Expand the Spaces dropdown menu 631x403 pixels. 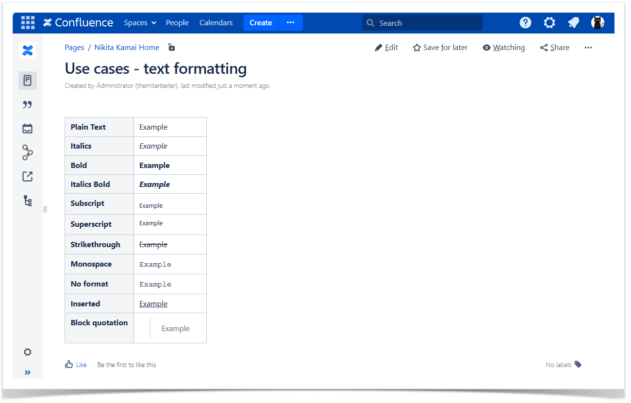pos(140,23)
